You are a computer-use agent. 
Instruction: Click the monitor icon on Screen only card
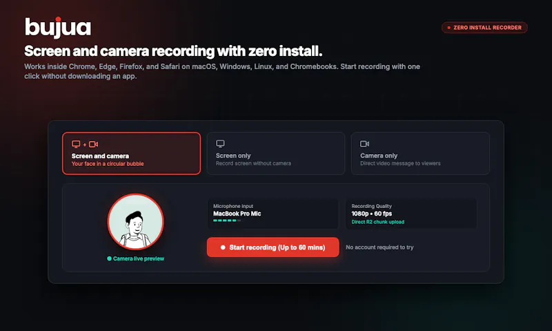point(220,144)
